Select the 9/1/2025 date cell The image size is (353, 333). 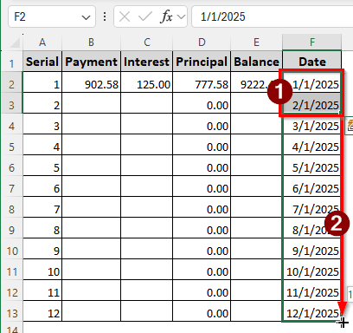click(312, 249)
